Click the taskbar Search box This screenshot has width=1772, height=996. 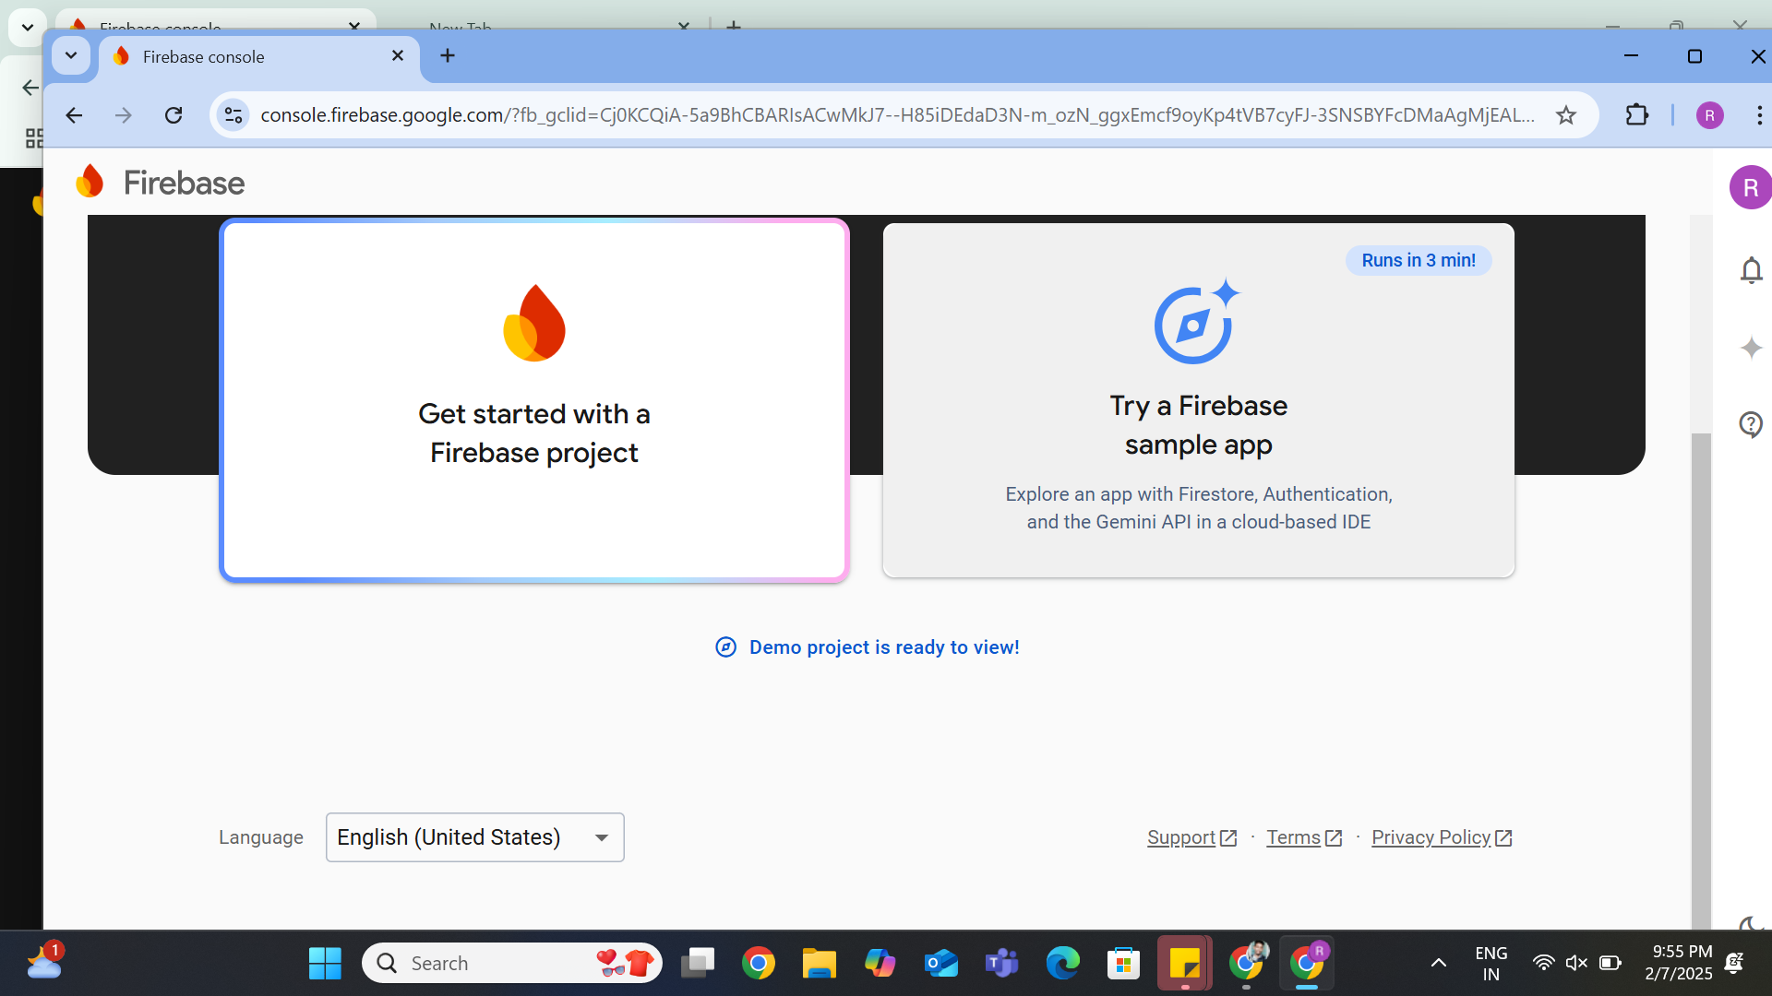[x=512, y=963]
